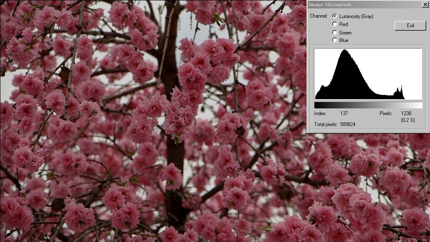
Task: Click the Index value 137
Action: click(x=344, y=113)
